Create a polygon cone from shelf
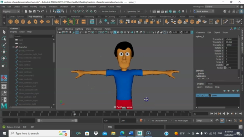The width and height of the screenshot is (244, 137). pos(29,22)
